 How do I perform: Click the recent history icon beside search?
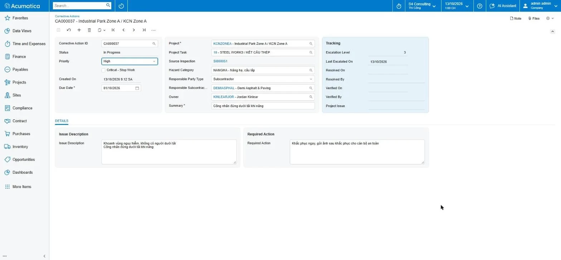pyautogui.click(x=121, y=6)
